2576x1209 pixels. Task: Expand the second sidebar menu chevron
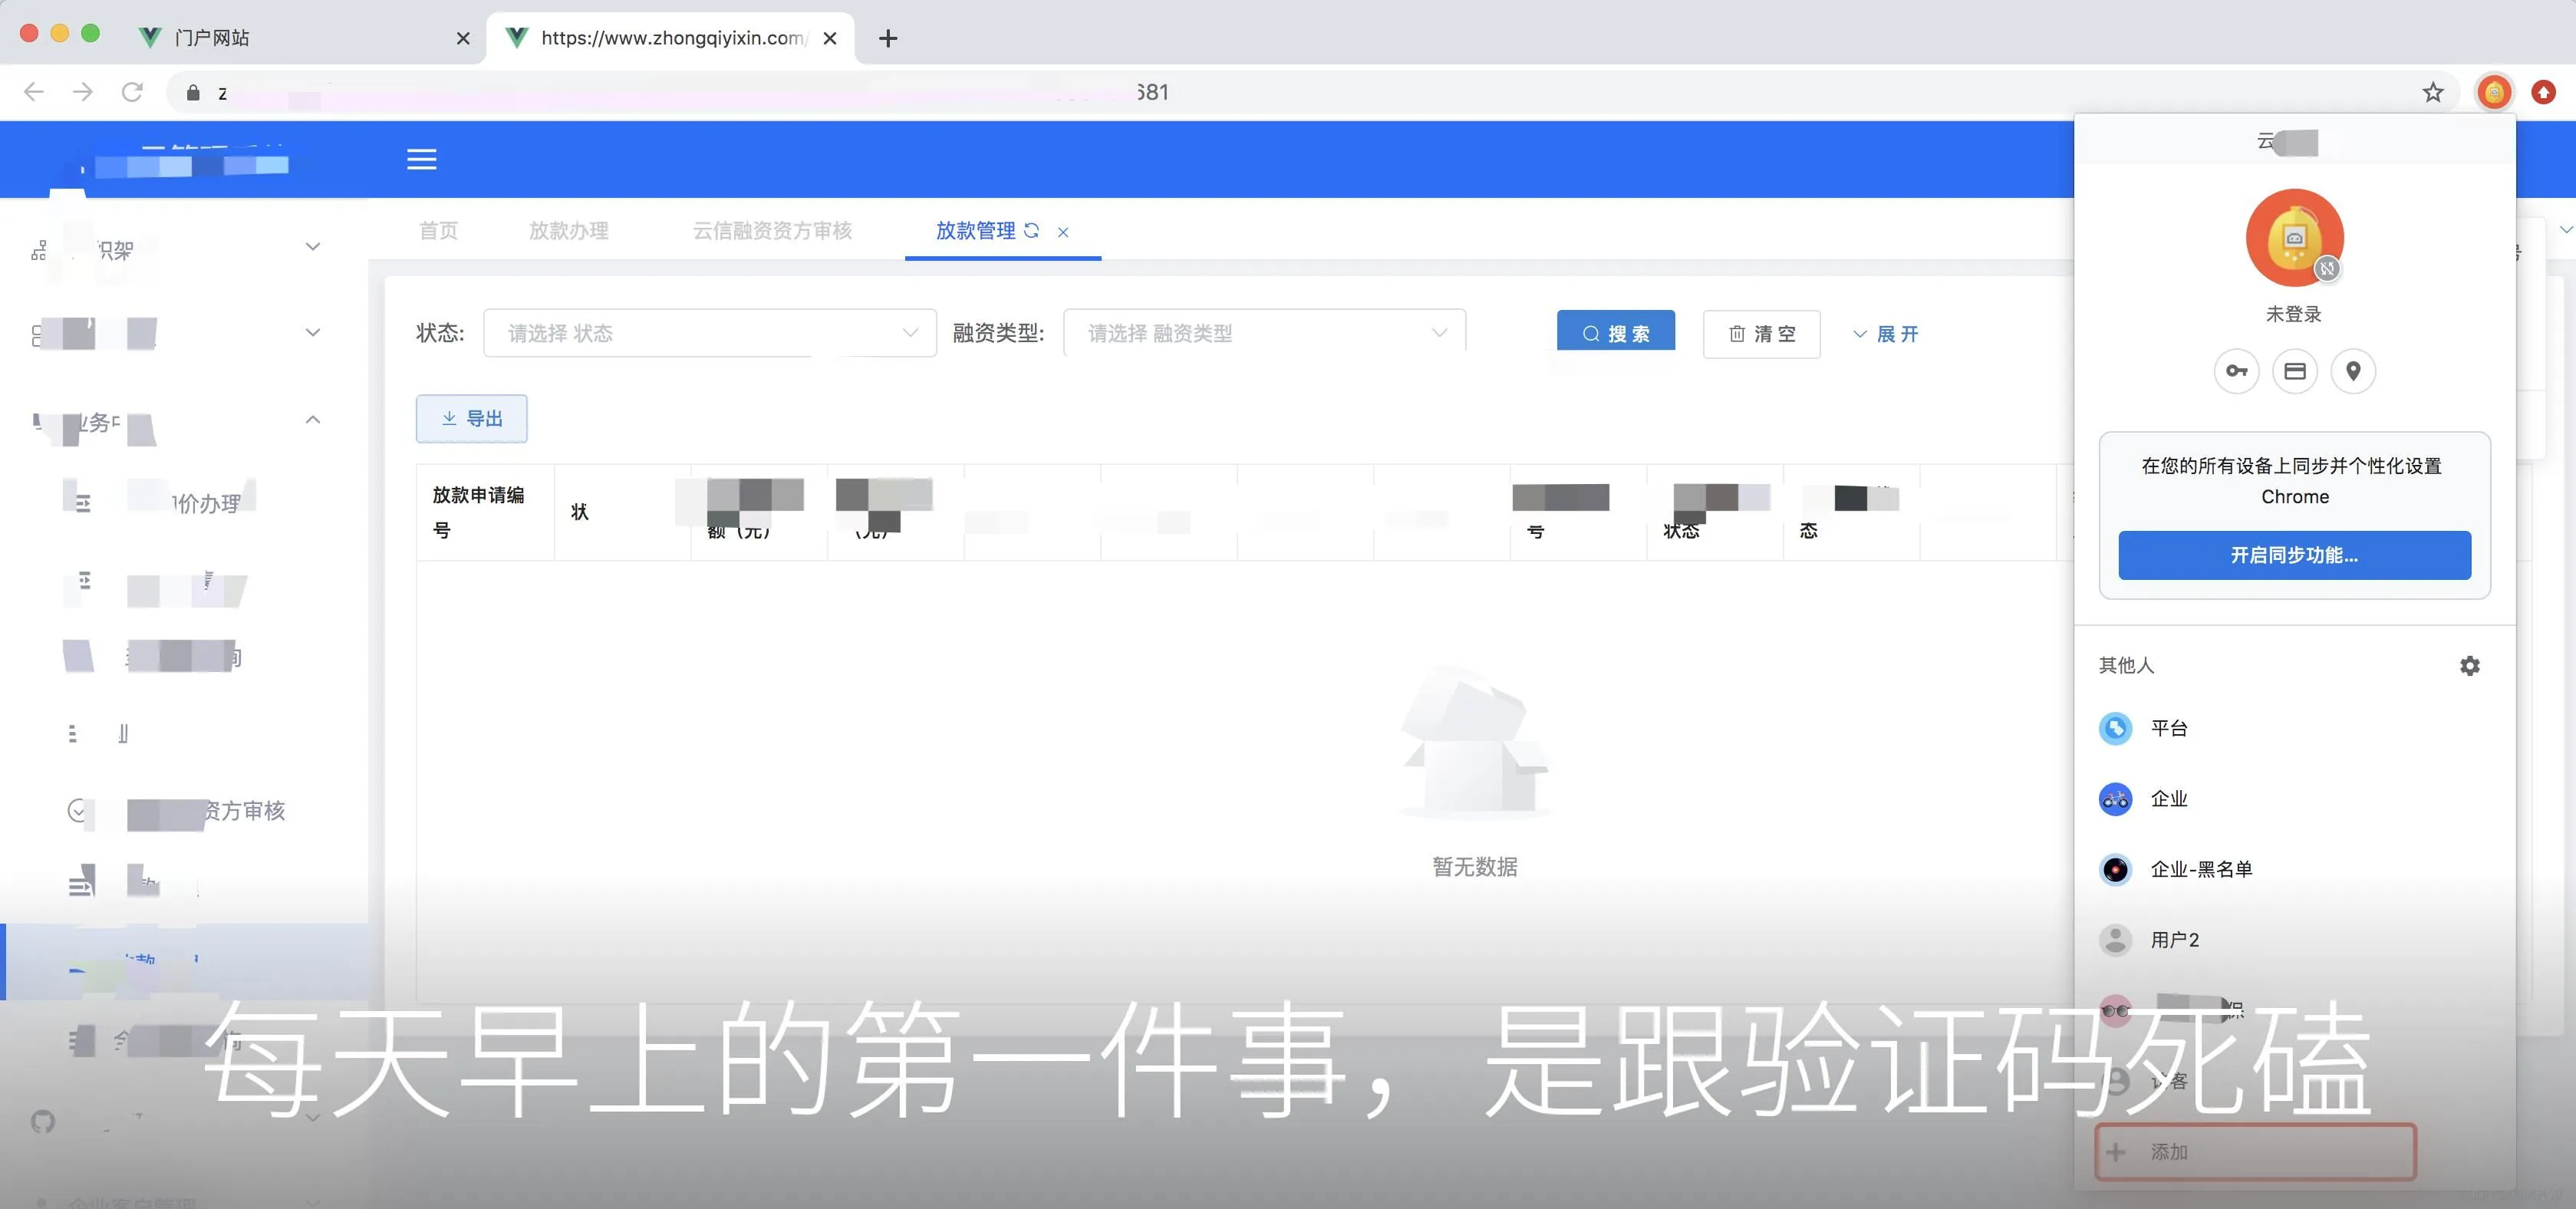[x=313, y=332]
